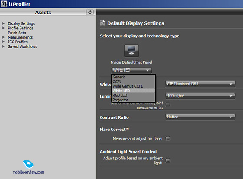Choose CCFL from the technology list
Viewport: 243px width, 179px height.
pyautogui.click(x=134, y=81)
